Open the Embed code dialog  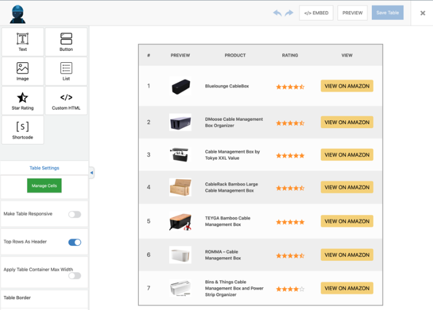pos(316,13)
